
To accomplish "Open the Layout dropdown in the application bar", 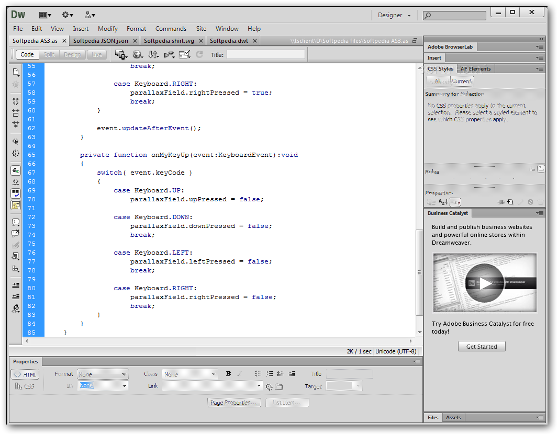I will [x=45, y=15].
